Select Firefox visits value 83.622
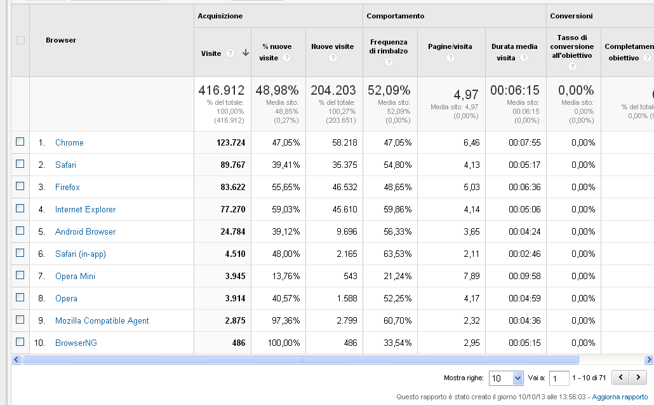654x405 pixels. [233, 187]
